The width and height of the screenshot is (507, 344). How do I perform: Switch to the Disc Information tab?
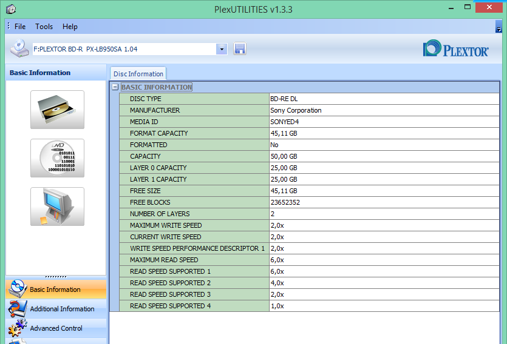point(138,74)
